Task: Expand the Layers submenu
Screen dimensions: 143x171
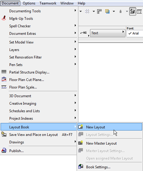Action: pos(39,50)
